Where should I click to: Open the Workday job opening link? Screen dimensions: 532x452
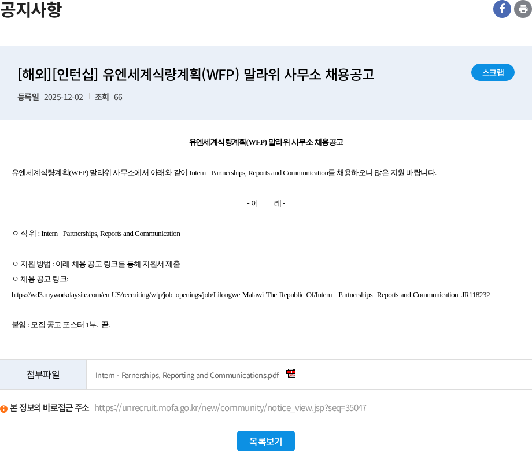(x=251, y=295)
